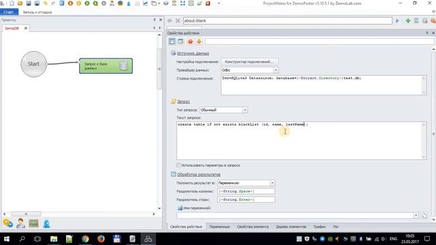
Task: Collapse the Обработка результатов section header
Action: tap(198, 174)
